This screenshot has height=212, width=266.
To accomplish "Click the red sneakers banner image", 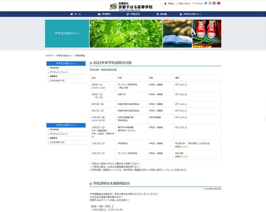I will click(x=206, y=33).
